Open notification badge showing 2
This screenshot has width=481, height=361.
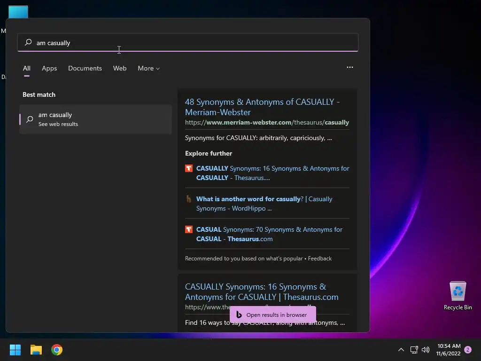point(468,350)
